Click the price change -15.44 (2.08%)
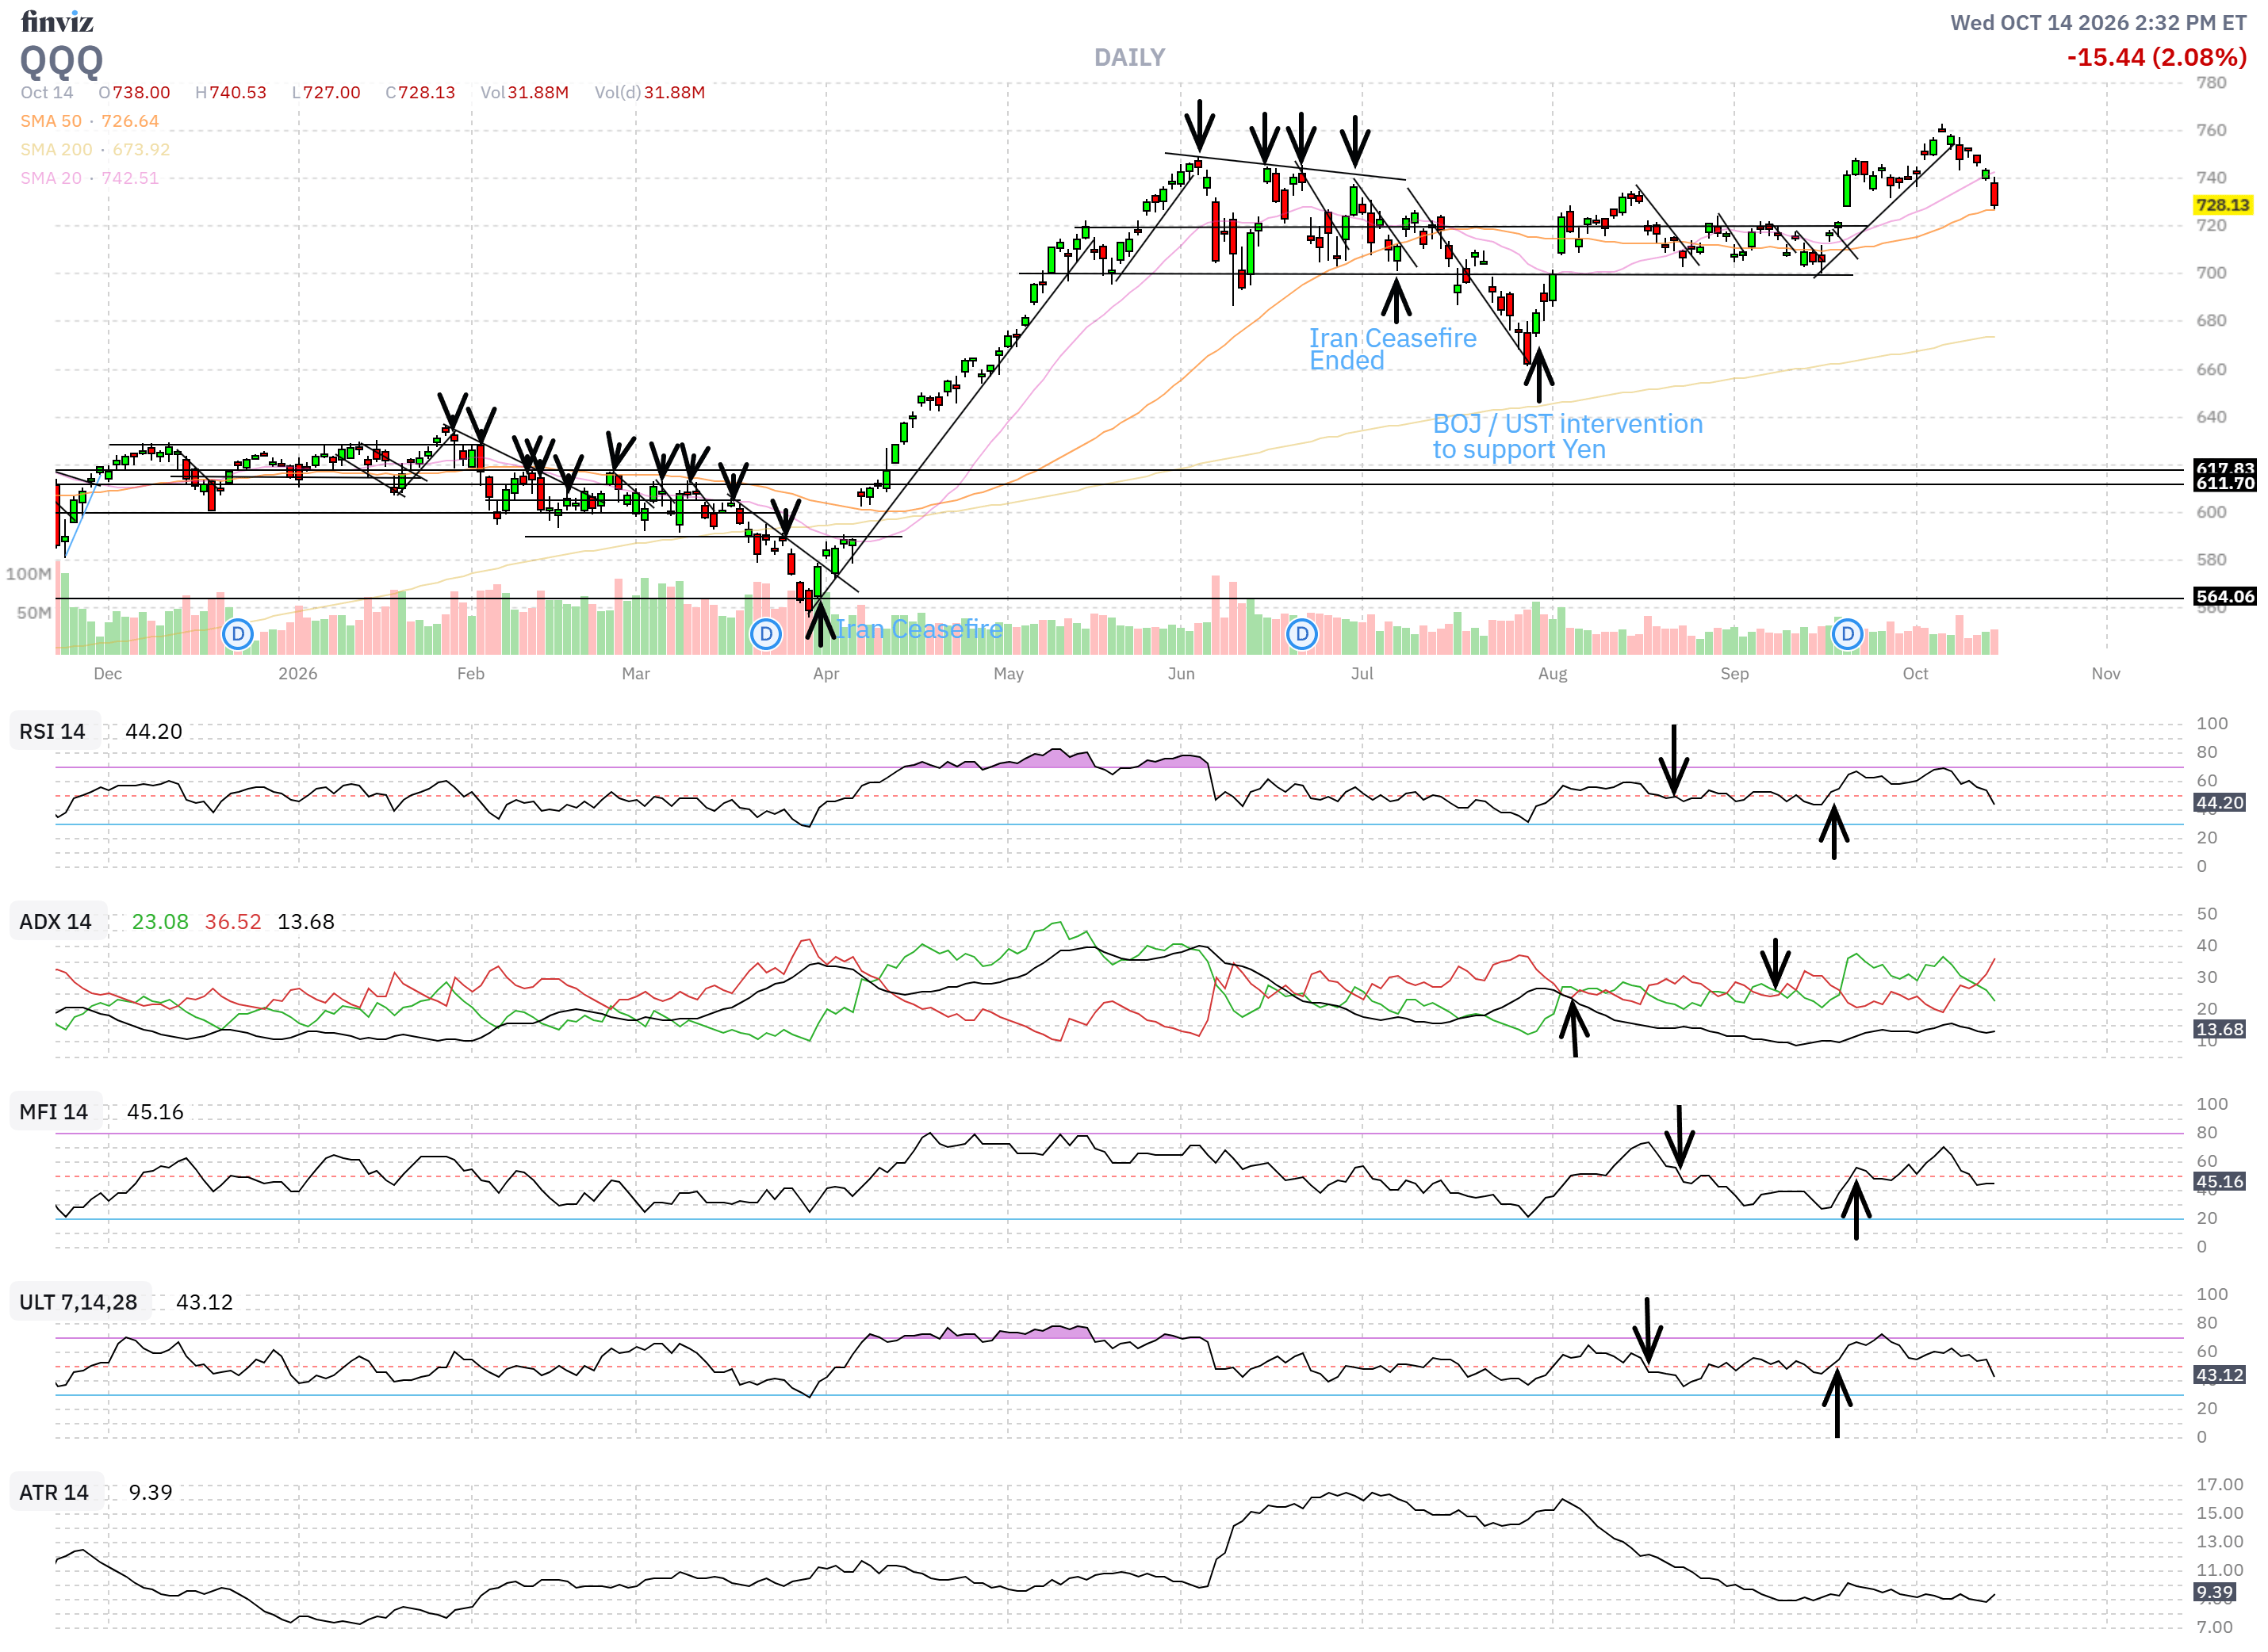The image size is (2268, 1652). click(x=2157, y=57)
